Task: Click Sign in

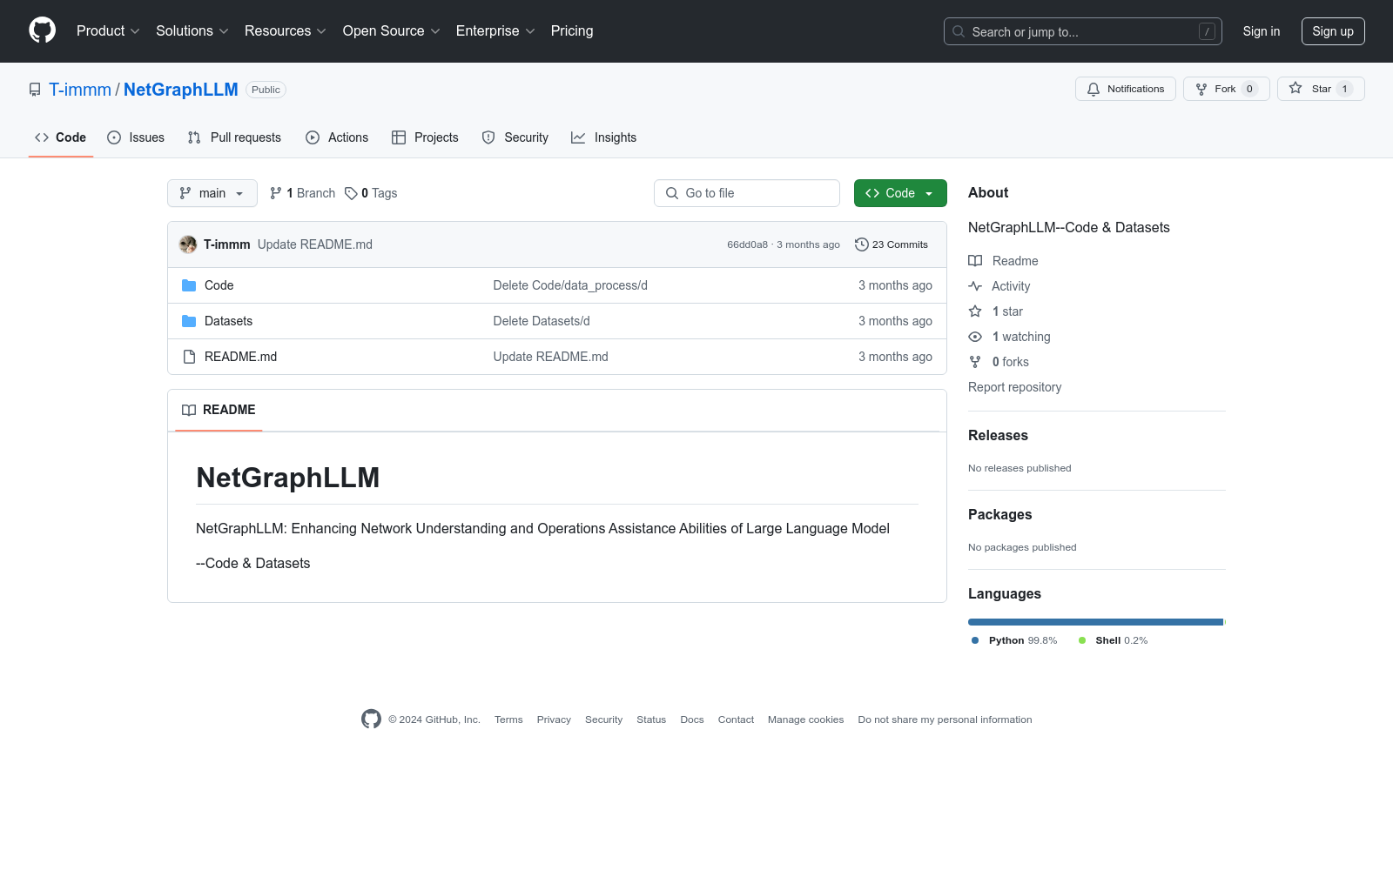Action: pyautogui.click(x=1262, y=31)
